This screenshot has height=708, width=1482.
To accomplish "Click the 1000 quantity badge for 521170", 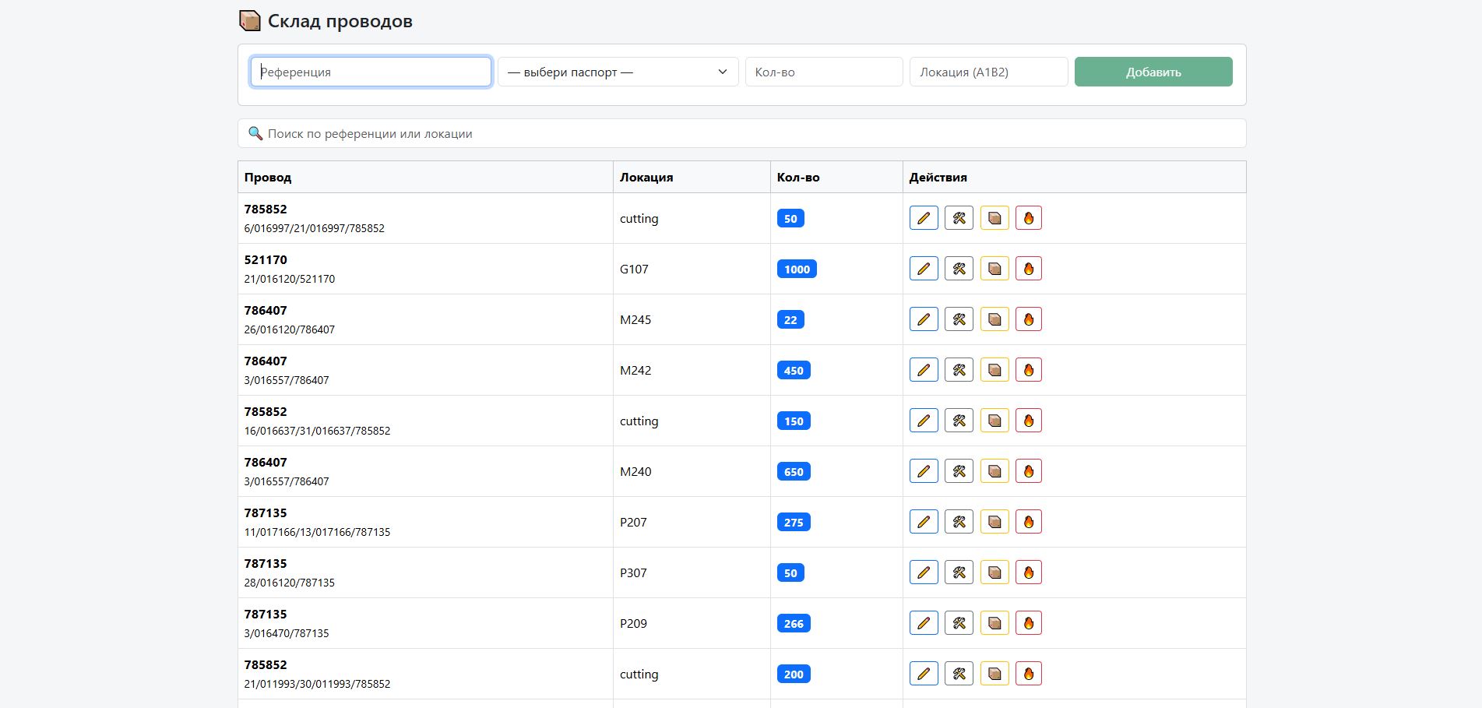I will pos(797,269).
